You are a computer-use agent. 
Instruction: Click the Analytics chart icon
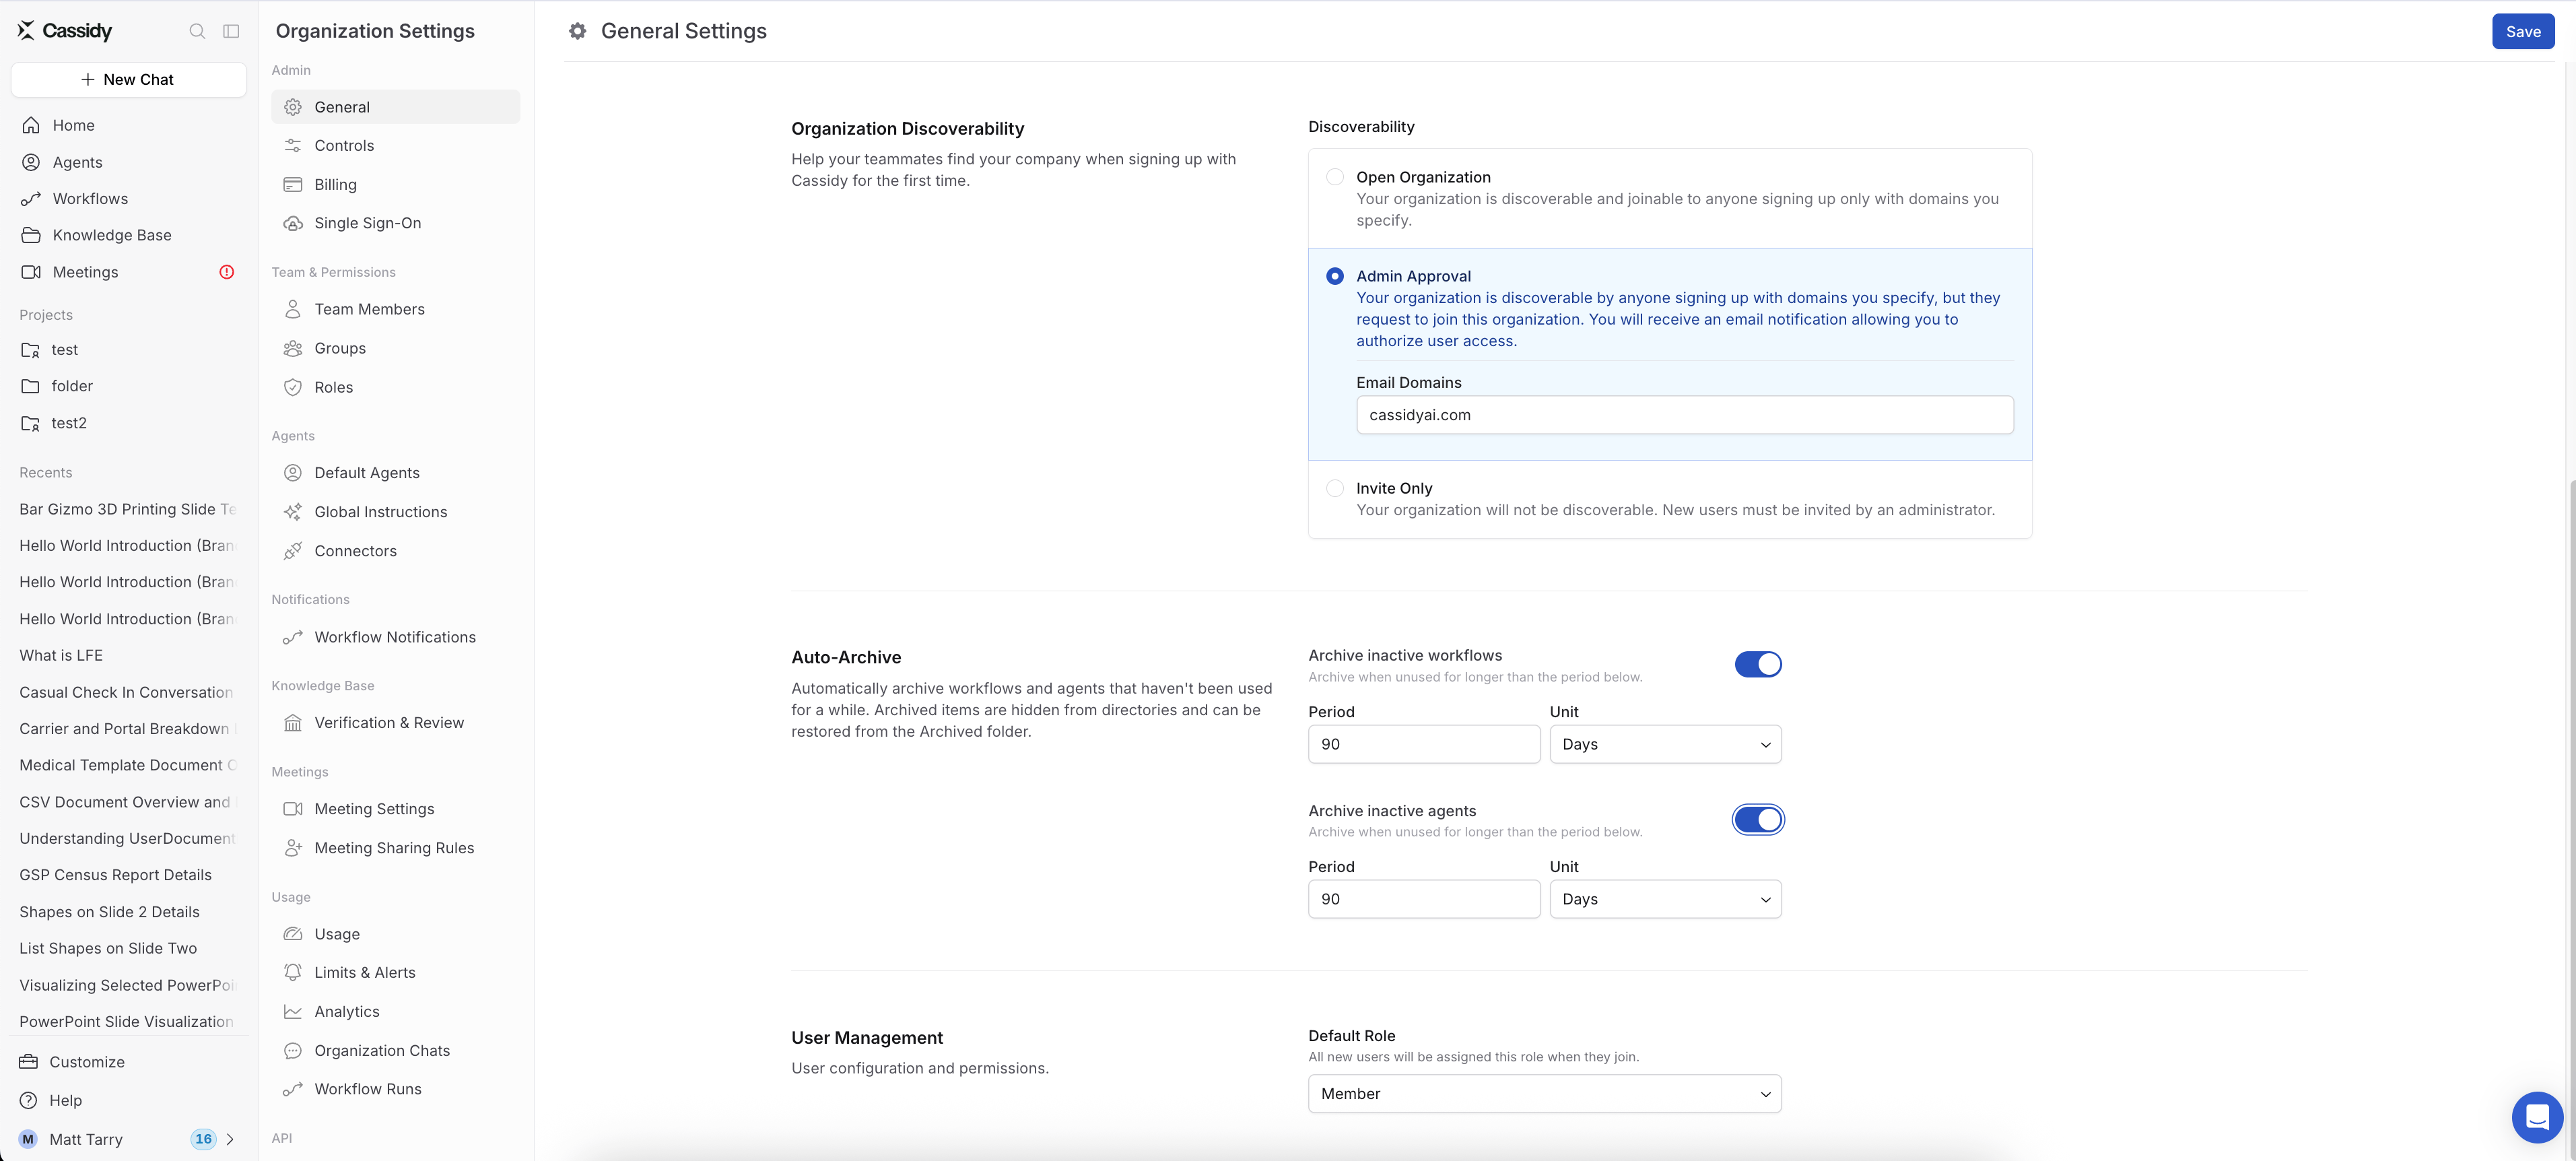tap(293, 1012)
